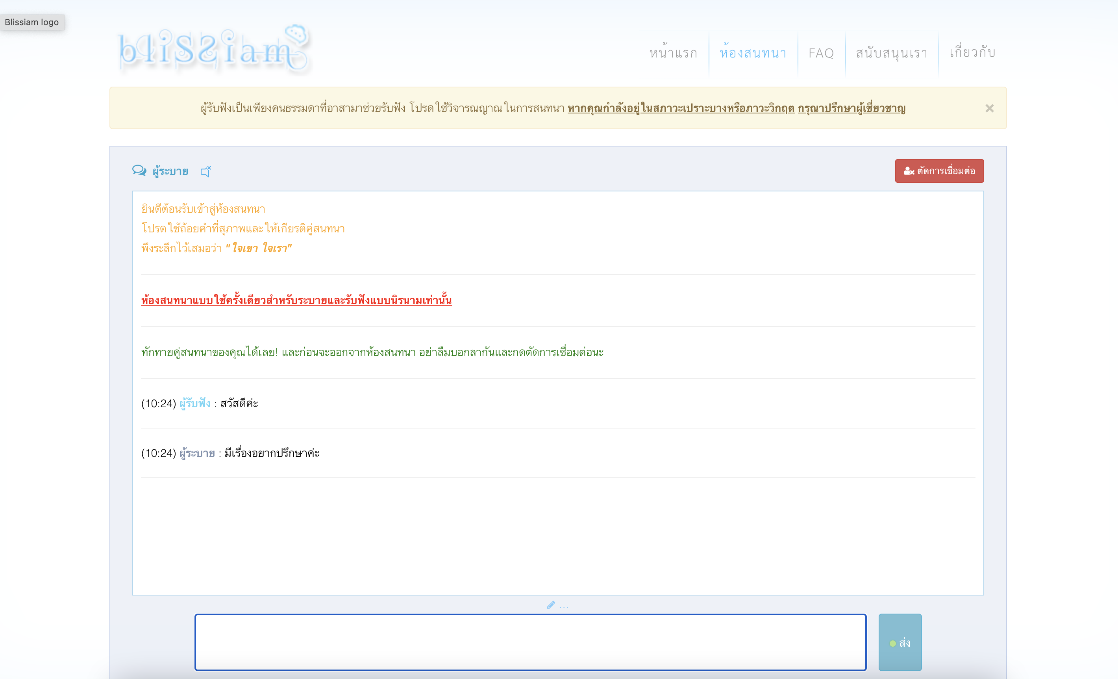The width and height of the screenshot is (1118, 679).
Task: Go to หน้าแรก home page
Action: click(673, 53)
